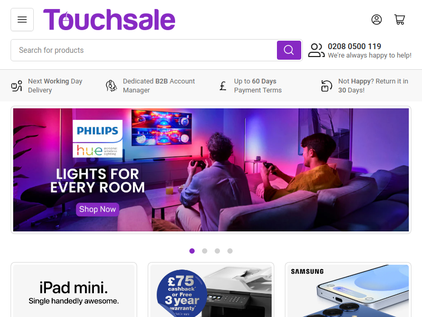Click the pound sign payment terms icon
Image resolution: width=422 pixels, height=317 pixels.
click(223, 86)
